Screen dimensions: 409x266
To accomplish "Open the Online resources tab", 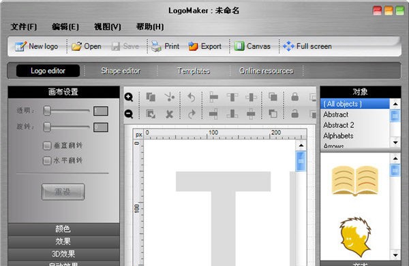I will [x=267, y=71].
